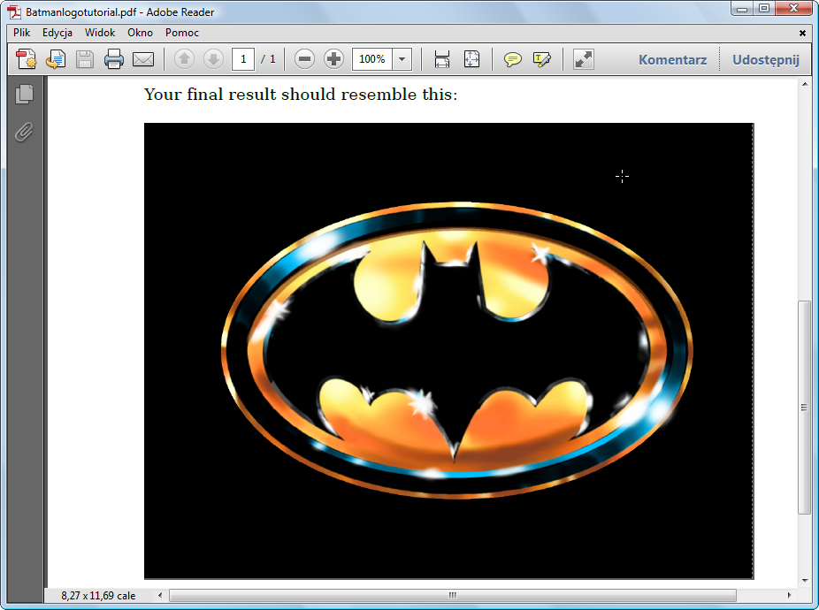Click the page size 8,27 x 11,69 cale

click(98, 595)
